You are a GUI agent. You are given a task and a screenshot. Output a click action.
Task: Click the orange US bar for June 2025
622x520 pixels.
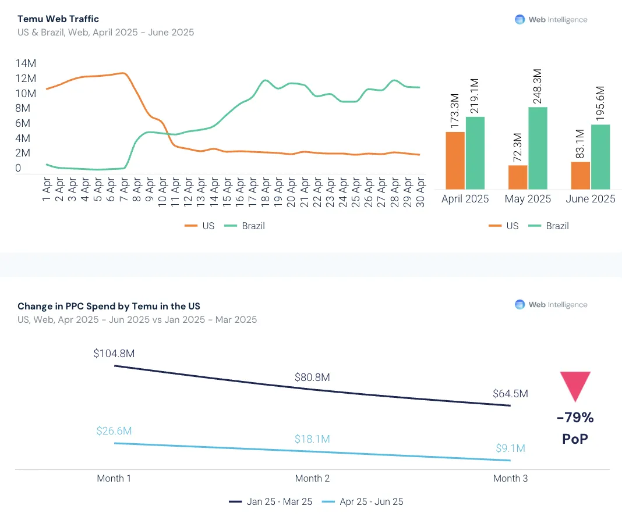click(x=580, y=176)
